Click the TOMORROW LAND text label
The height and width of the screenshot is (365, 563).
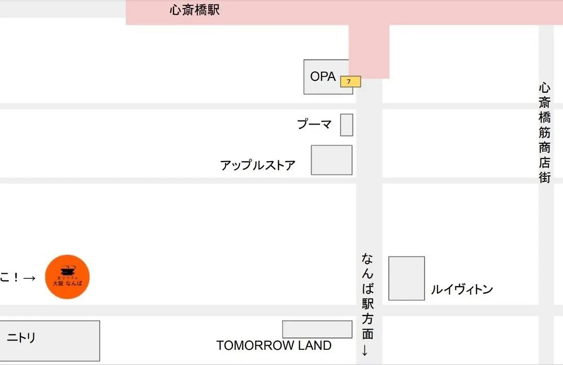[x=274, y=346]
